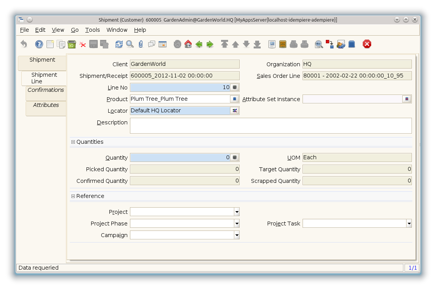This screenshot has height=289, width=436.
Task: Click the red X delete record icon
Action: [x=83, y=44]
